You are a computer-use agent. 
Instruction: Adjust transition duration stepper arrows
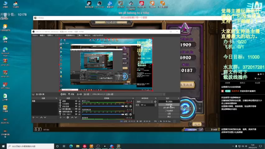click(155, 105)
